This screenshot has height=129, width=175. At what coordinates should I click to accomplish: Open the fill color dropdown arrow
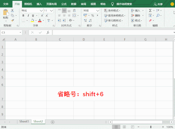pyautogui.click(x=36, y=21)
